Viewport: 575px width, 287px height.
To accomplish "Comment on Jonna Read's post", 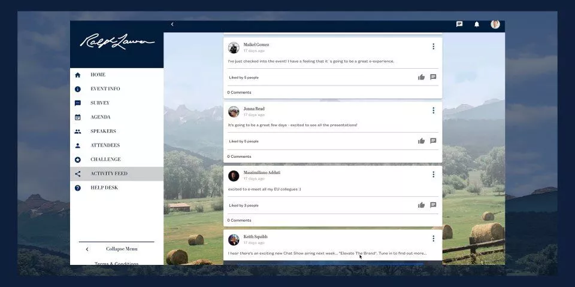I will coord(433,141).
